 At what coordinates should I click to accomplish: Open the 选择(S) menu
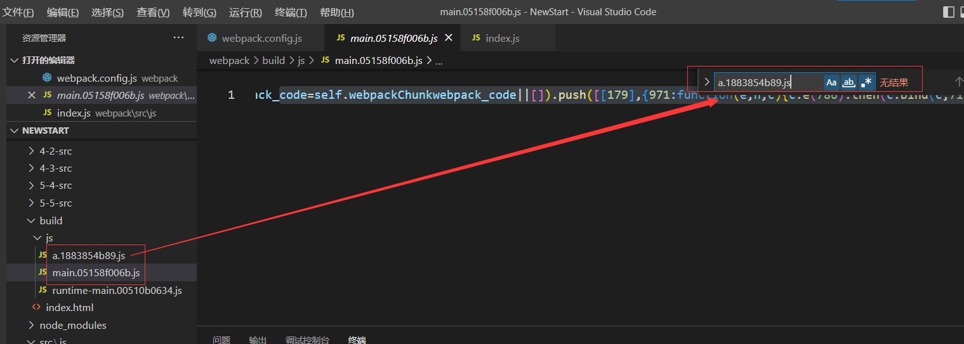pos(107,13)
